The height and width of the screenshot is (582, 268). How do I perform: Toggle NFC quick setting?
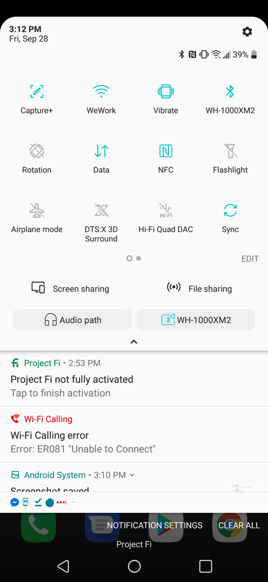coord(166,151)
